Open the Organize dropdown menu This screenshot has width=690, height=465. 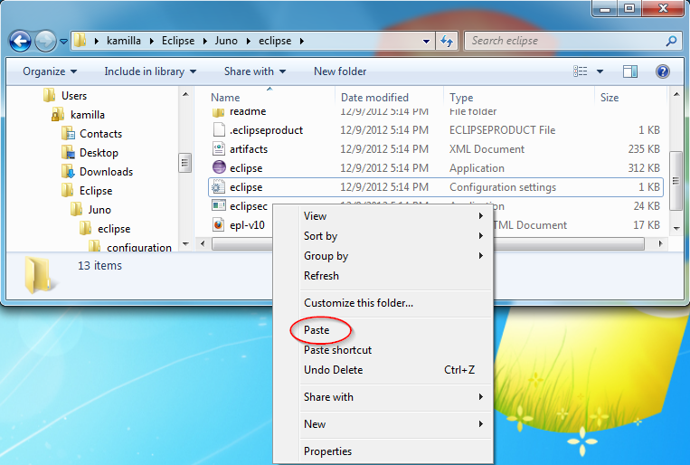pyautogui.click(x=50, y=71)
